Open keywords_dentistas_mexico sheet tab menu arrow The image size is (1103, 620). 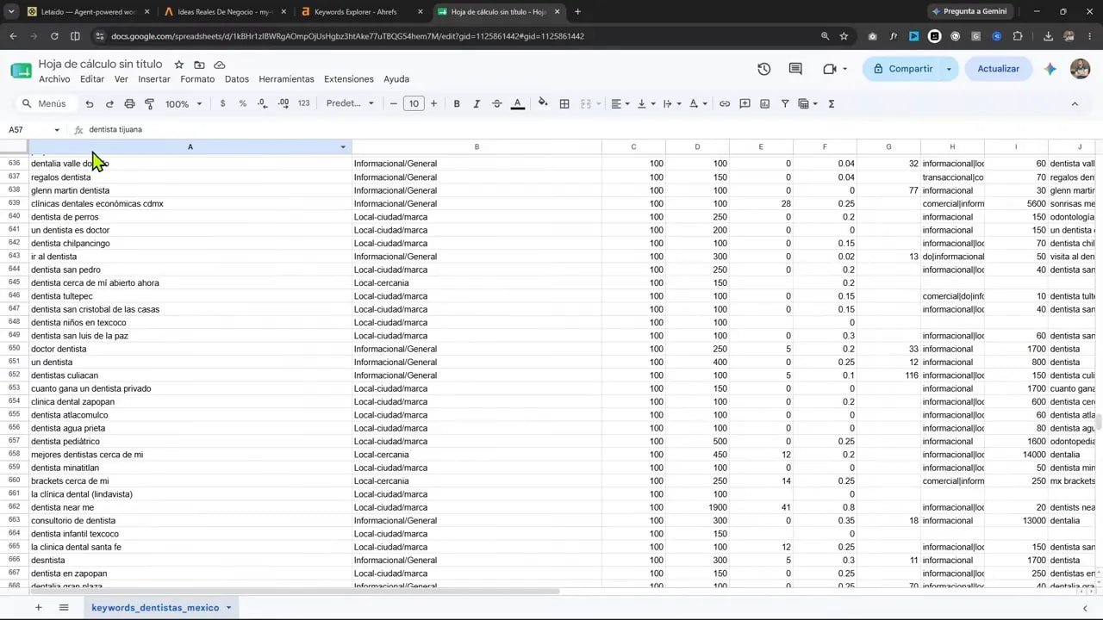pyautogui.click(x=228, y=608)
